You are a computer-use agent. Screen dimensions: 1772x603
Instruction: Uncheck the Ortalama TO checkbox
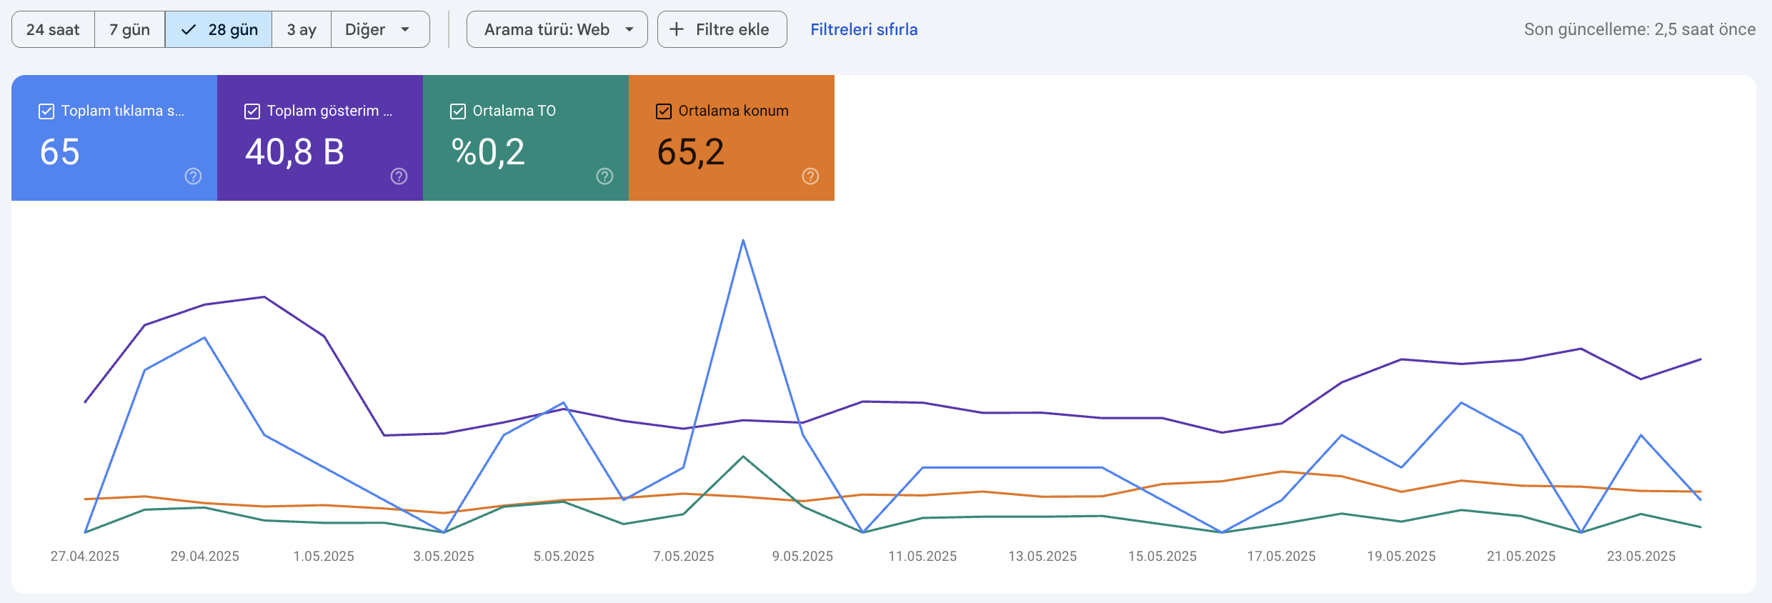[x=458, y=111]
